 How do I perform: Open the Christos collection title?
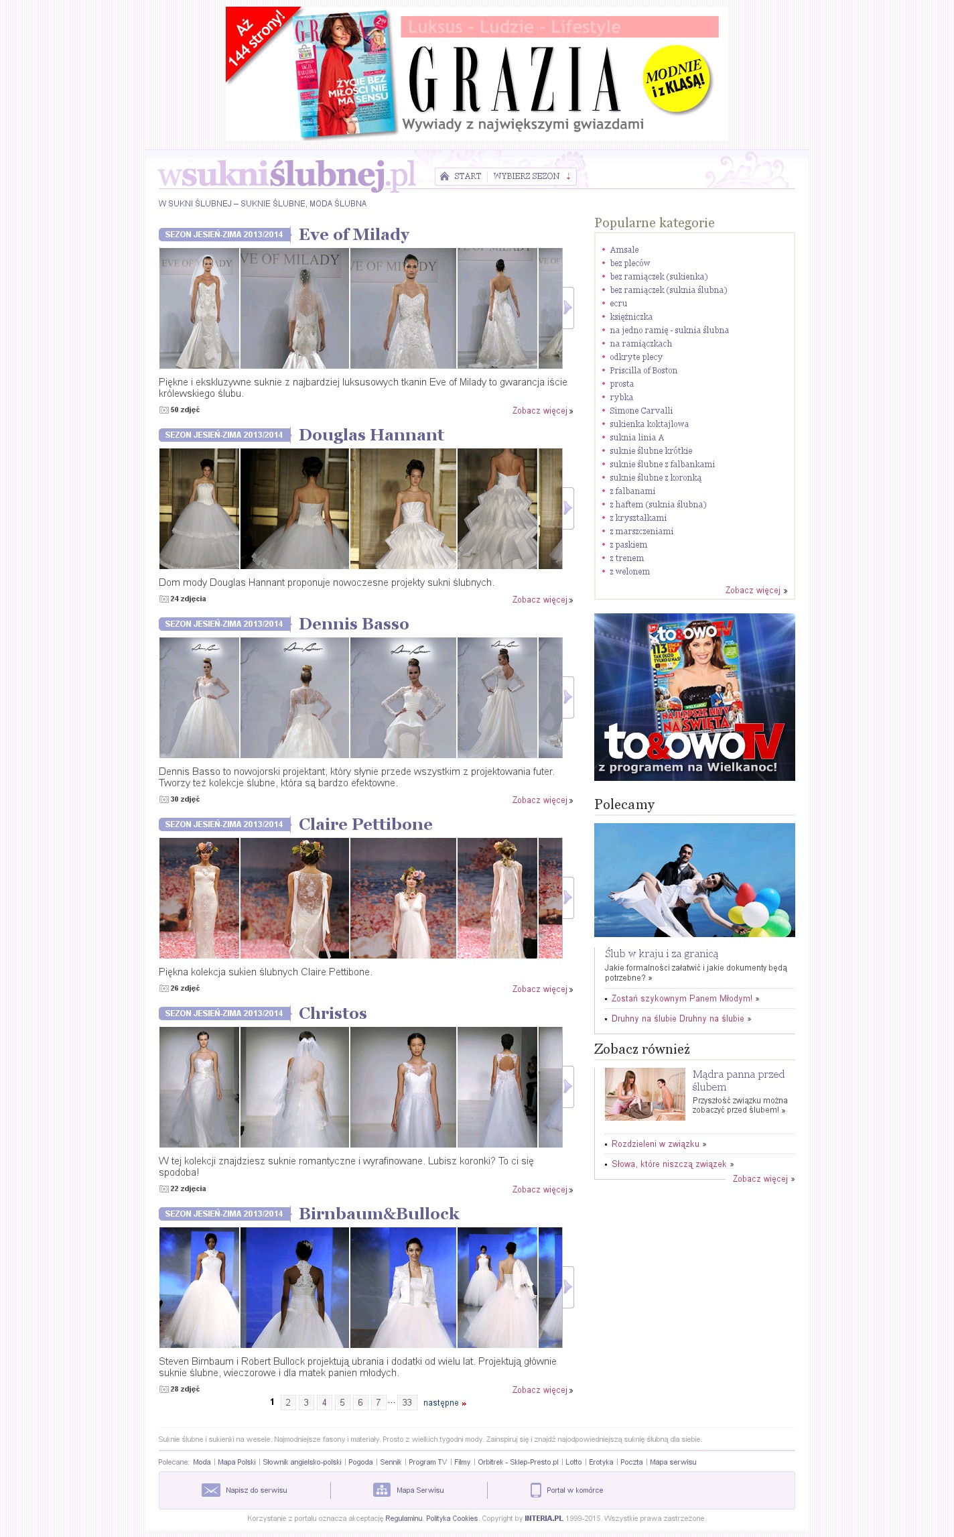click(x=332, y=1013)
